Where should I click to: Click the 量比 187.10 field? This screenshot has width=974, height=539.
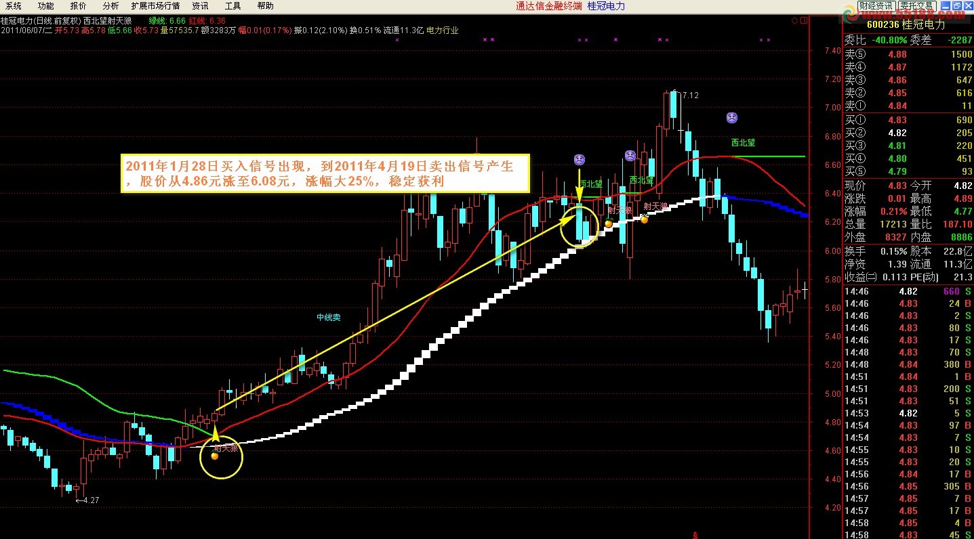[941, 224]
